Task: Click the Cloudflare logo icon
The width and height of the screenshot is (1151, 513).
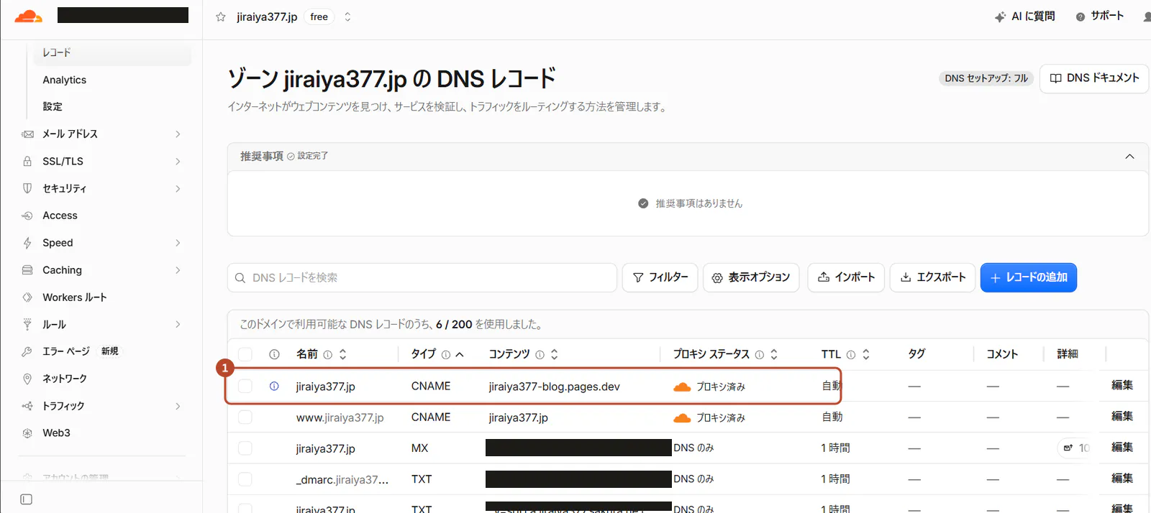Action: [28, 16]
